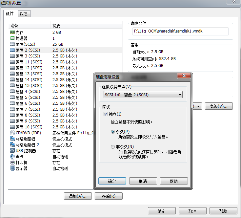Click the first network adapter (网络适配器) icon
Image resolution: width=241 pixels, height=218 pixels.
pos(12,139)
